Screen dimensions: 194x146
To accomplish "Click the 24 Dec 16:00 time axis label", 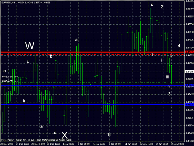I will [x=23, y=144].
